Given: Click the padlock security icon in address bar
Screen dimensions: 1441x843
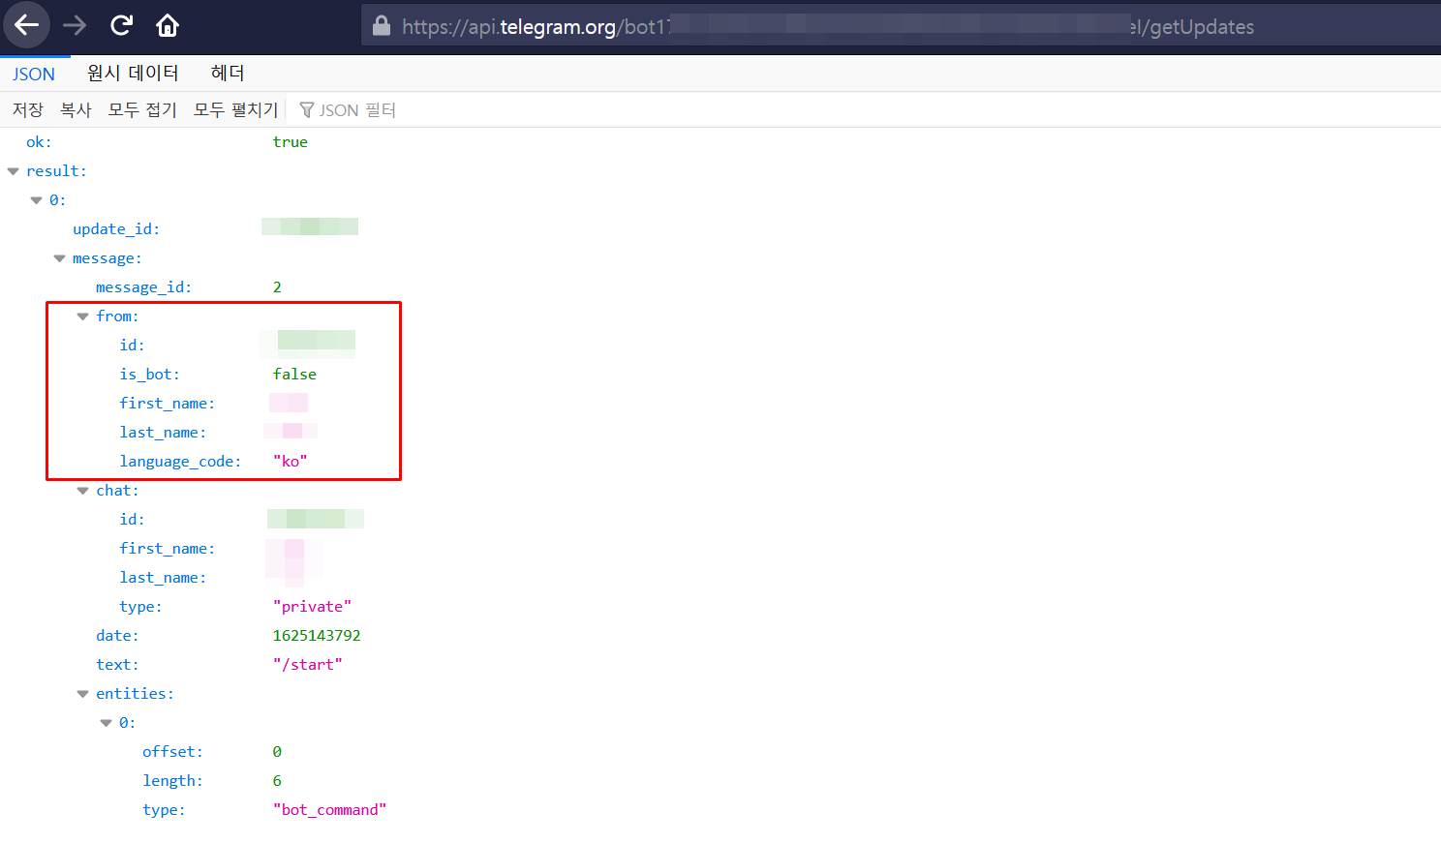Looking at the screenshot, I should [382, 26].
